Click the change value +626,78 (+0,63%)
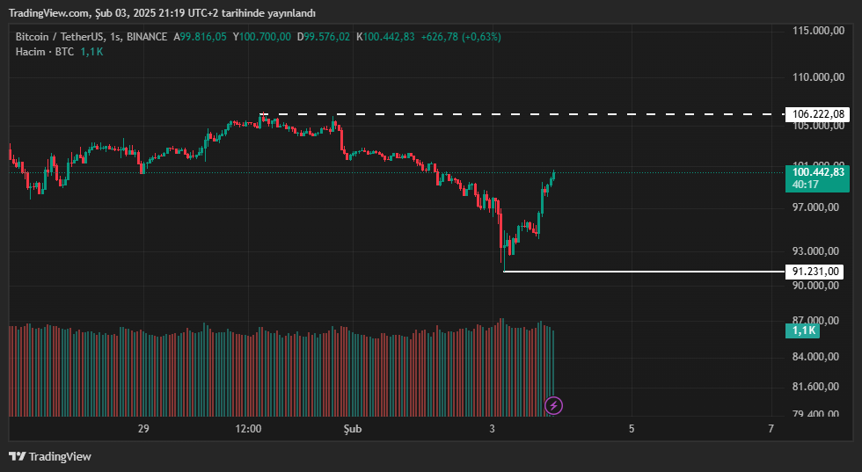Viewport: 862px width, 472px height. pyautogui.click(x=461, y=37)
